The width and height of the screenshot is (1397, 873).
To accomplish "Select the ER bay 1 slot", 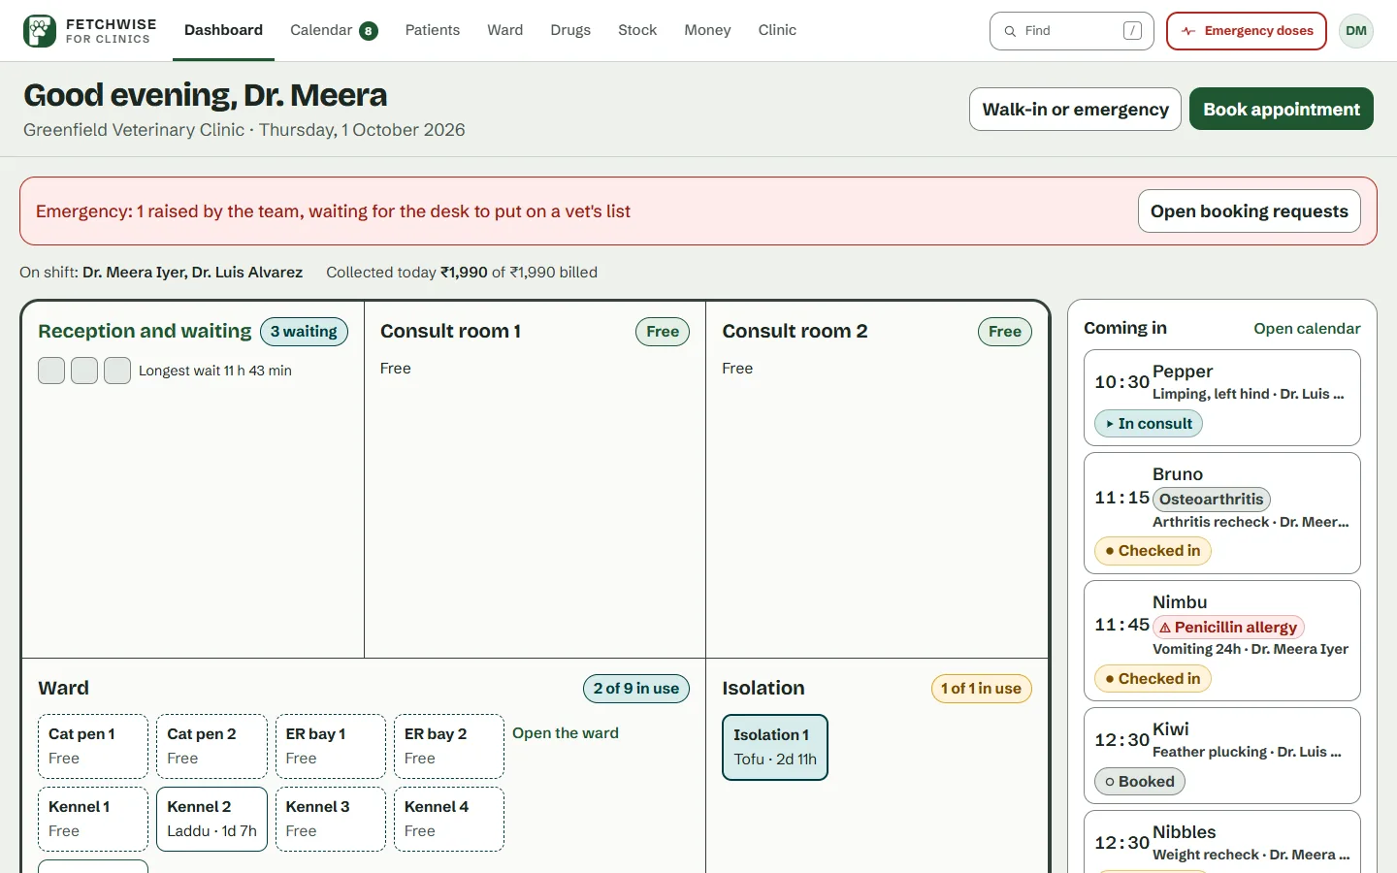I will point(331,746).
